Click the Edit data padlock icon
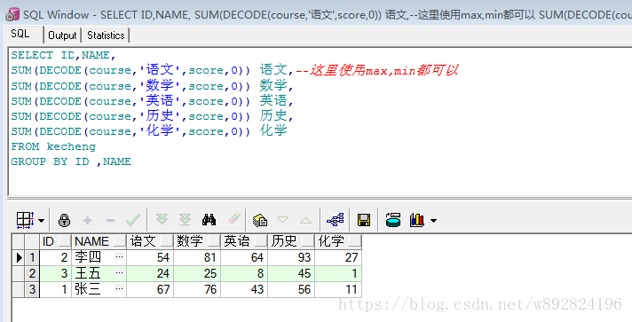 click(x=64, y=220)
